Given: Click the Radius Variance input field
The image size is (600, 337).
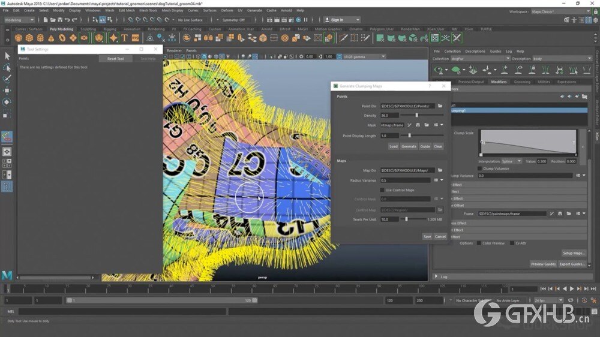Looking at the screenshot, I should tap(405, 180).
